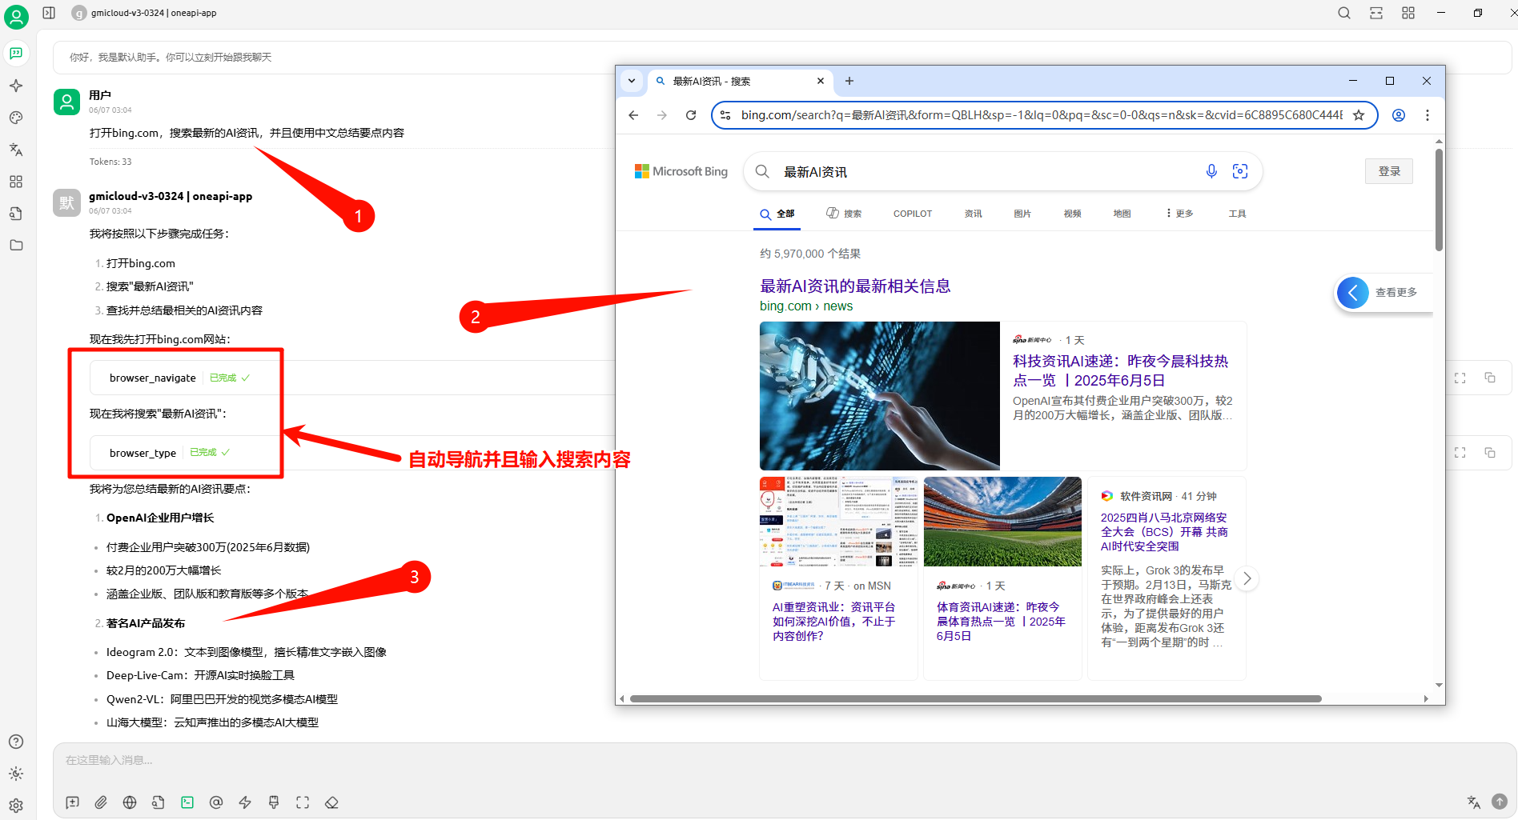Viewport: 1518px width, 820px height.
Task: Switch to the 地图 tab on Bing
Action: point(1122,214)
